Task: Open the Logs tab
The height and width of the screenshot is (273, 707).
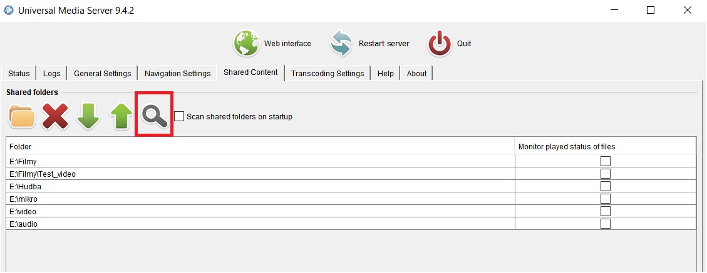Action: click(52, 73)
